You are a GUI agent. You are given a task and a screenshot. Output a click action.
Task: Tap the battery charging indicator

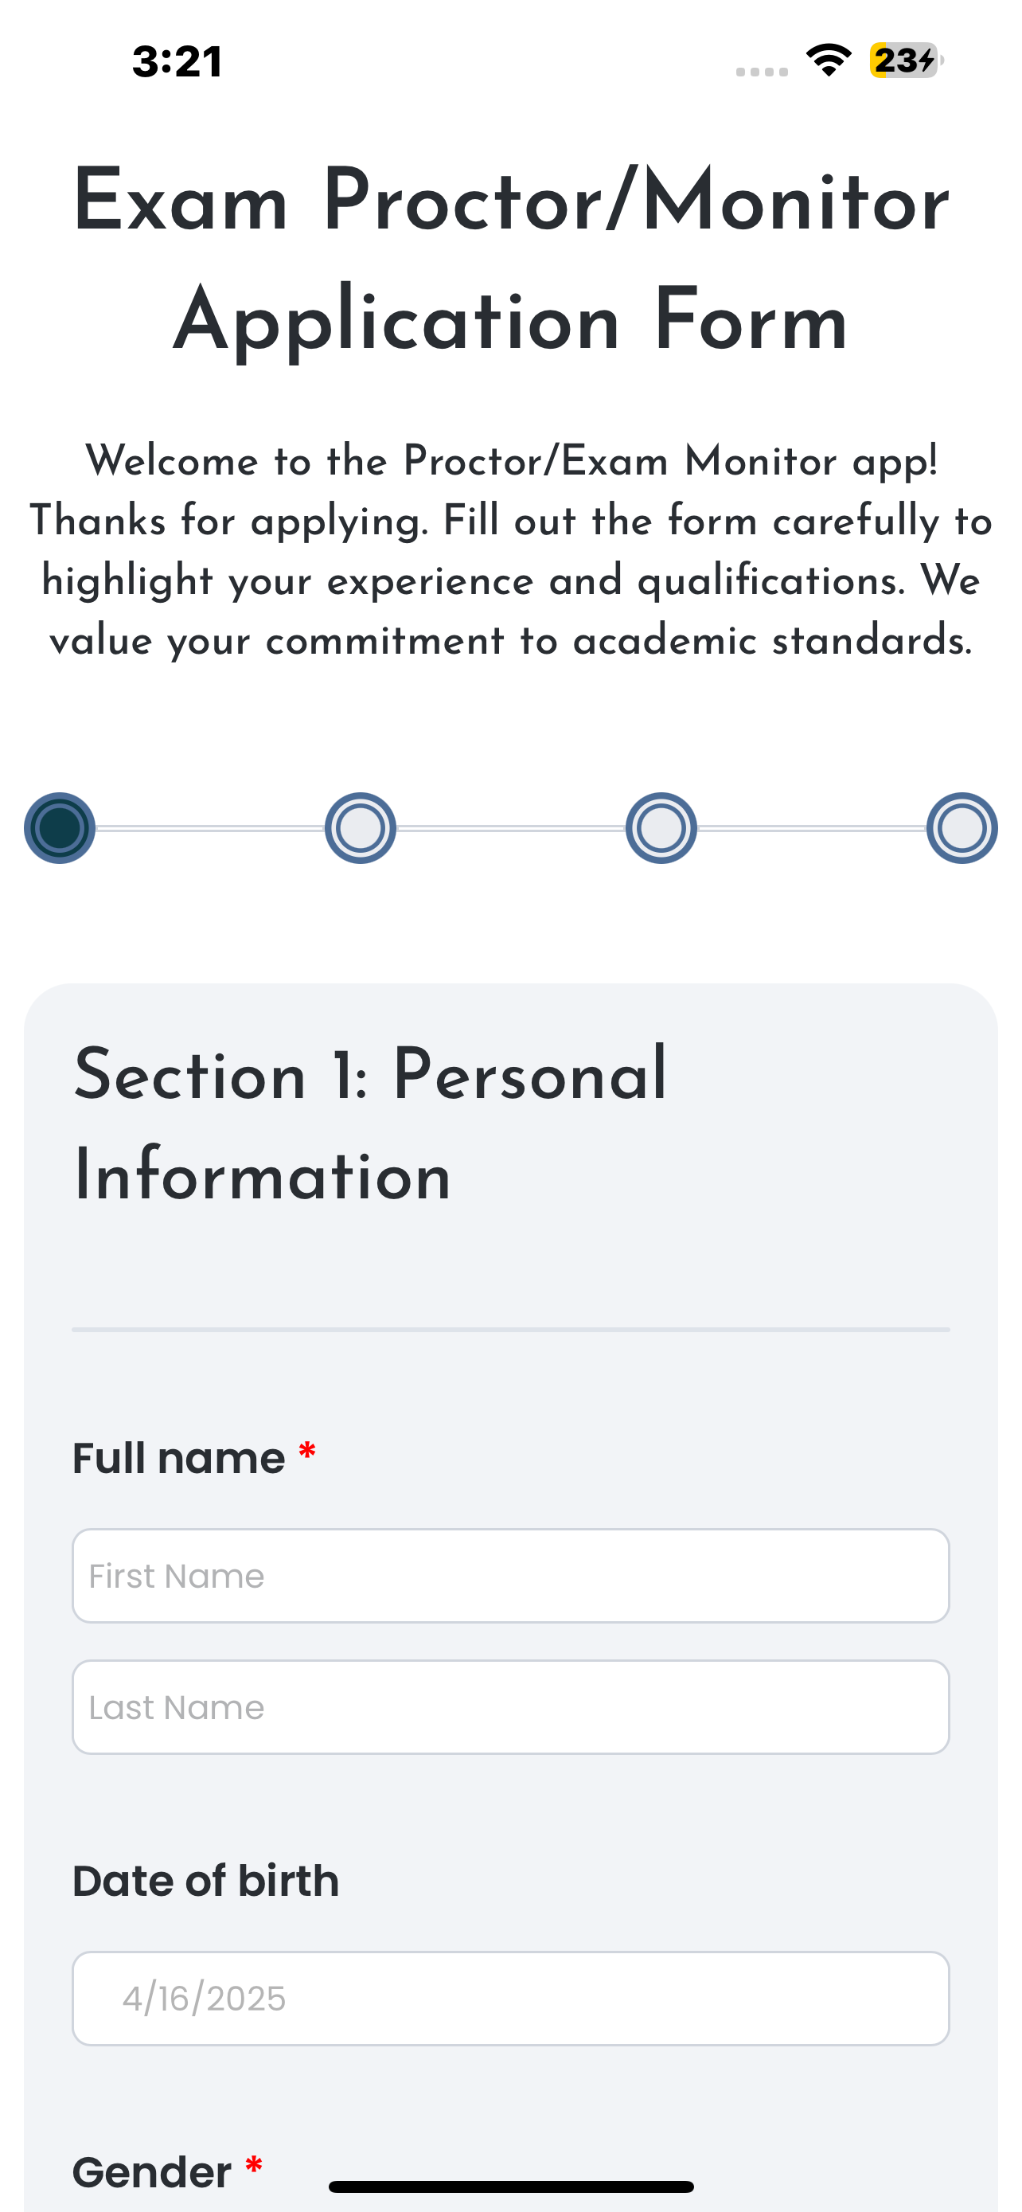pos(906,60)
